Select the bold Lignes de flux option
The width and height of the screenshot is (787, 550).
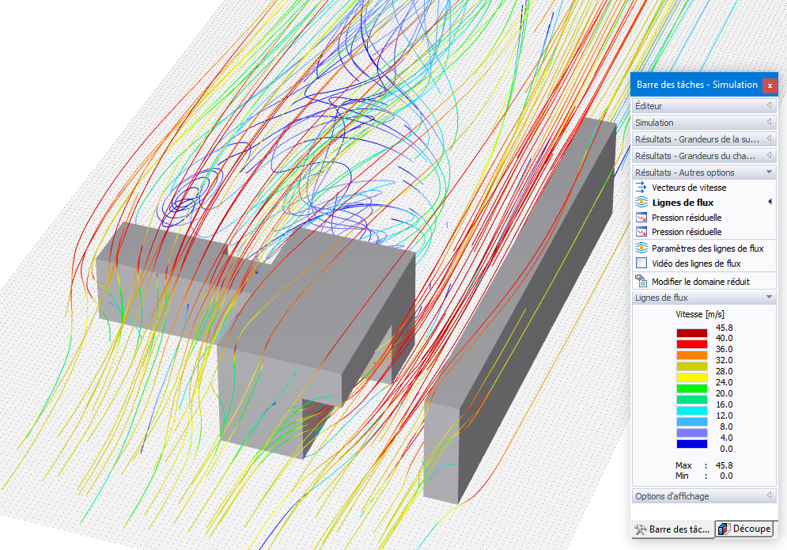click(683, 203)
